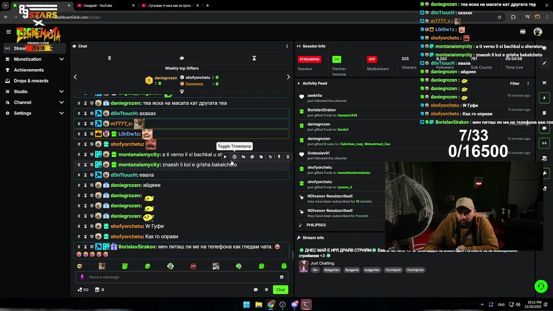This screenshot has width=553, height=311.
Task: Open the hamburger menu at top left
Action: 8,32
